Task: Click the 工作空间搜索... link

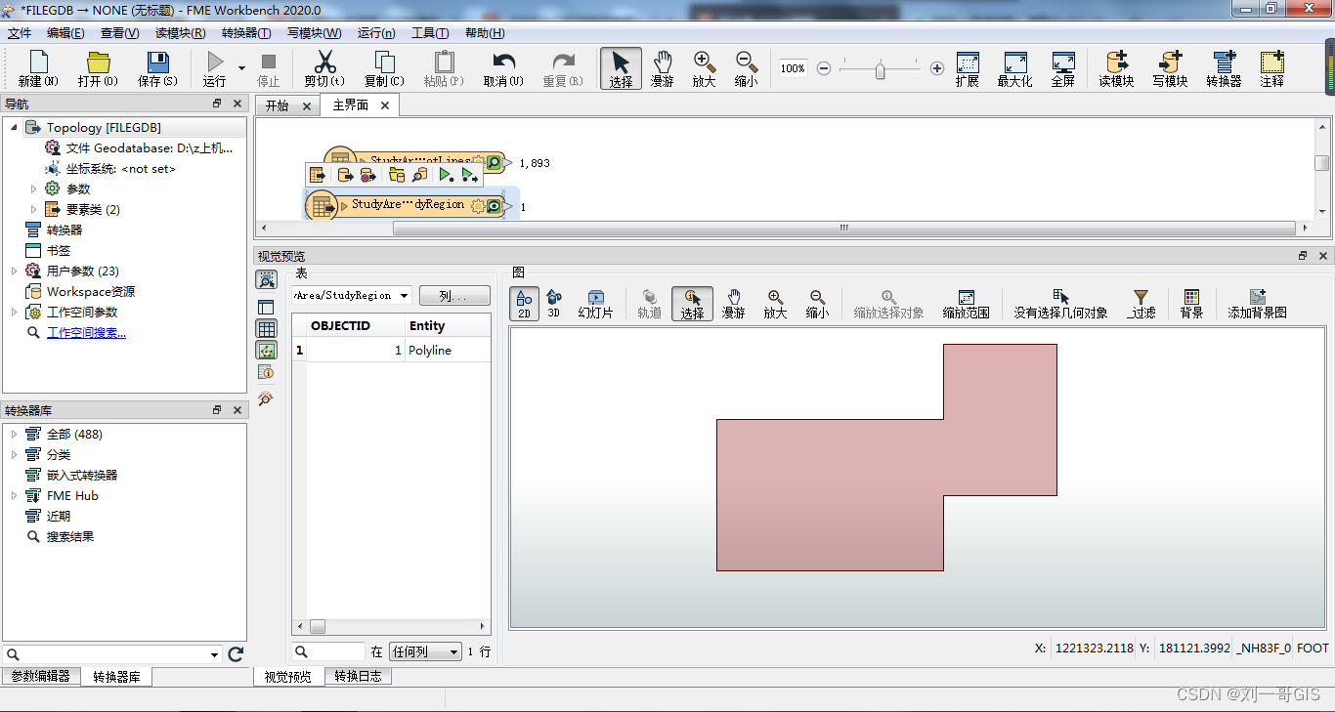Action: 86,333
